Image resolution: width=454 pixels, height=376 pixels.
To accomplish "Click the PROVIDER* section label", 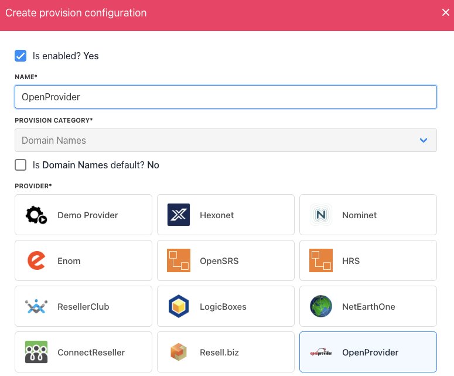I will click(33, 186).
